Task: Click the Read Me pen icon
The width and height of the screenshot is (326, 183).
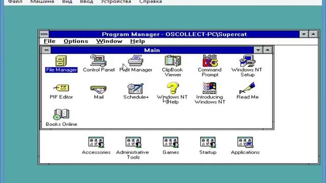Action: click(x=247, y=88)
